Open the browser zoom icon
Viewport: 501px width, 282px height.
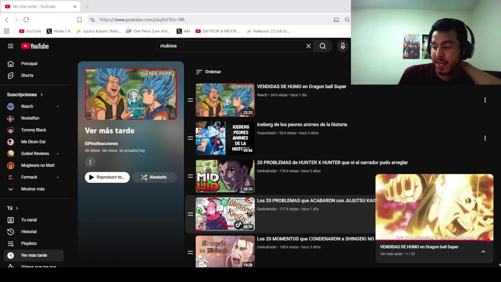click(347, 20)
